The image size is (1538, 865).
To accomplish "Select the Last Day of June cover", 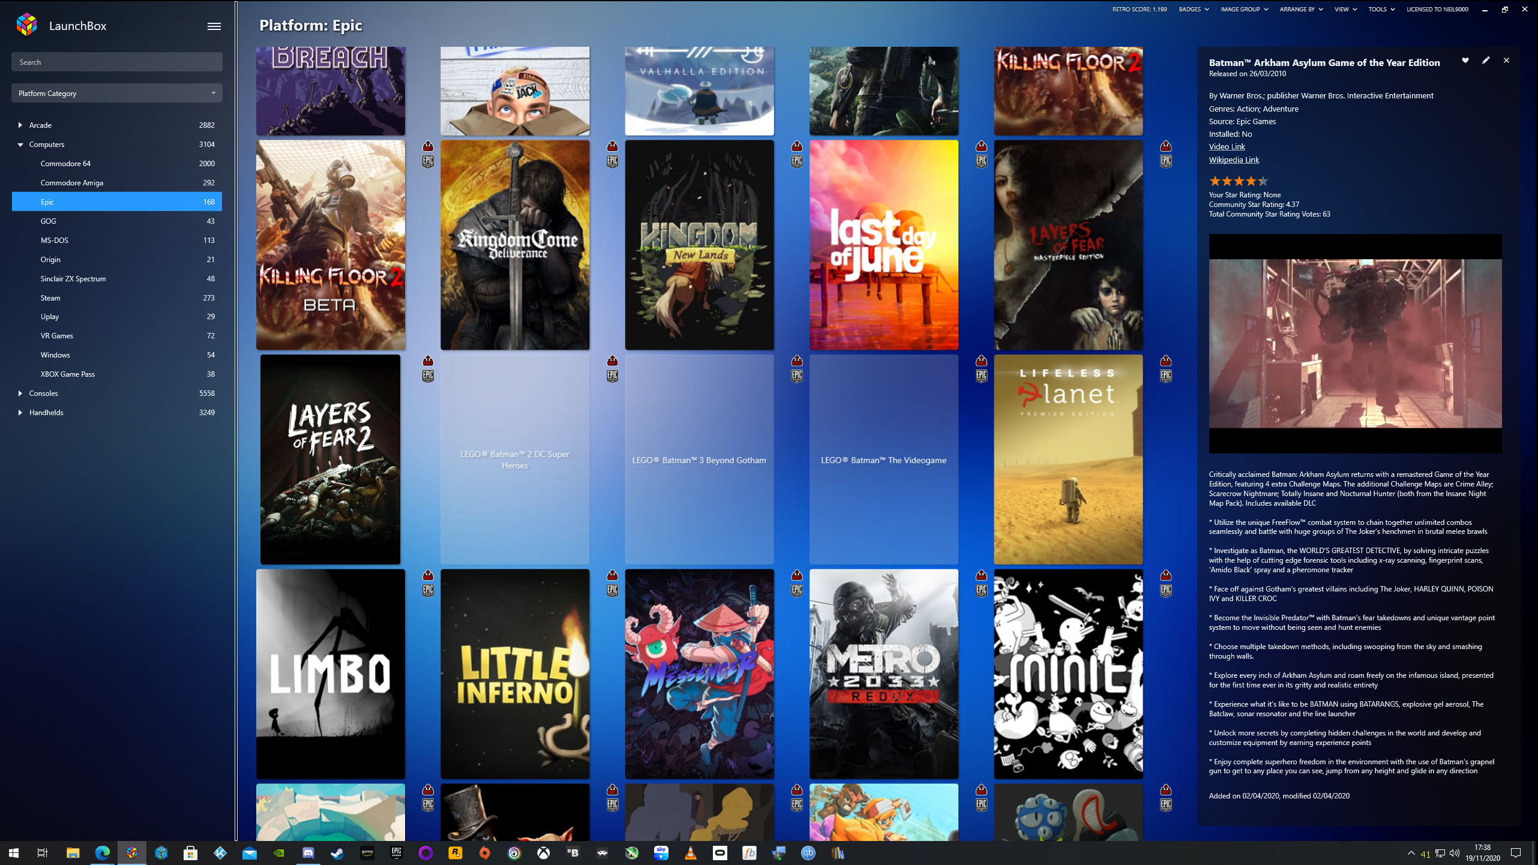I will [x=883, y=245].
